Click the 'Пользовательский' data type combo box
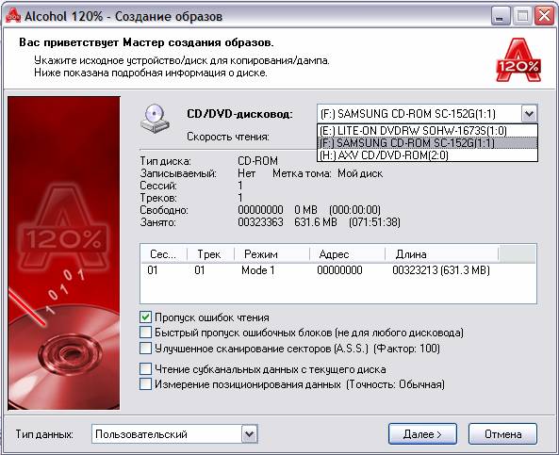Viewport: 559px width, 455px height. pyautogui.click(x=174, y=434)
